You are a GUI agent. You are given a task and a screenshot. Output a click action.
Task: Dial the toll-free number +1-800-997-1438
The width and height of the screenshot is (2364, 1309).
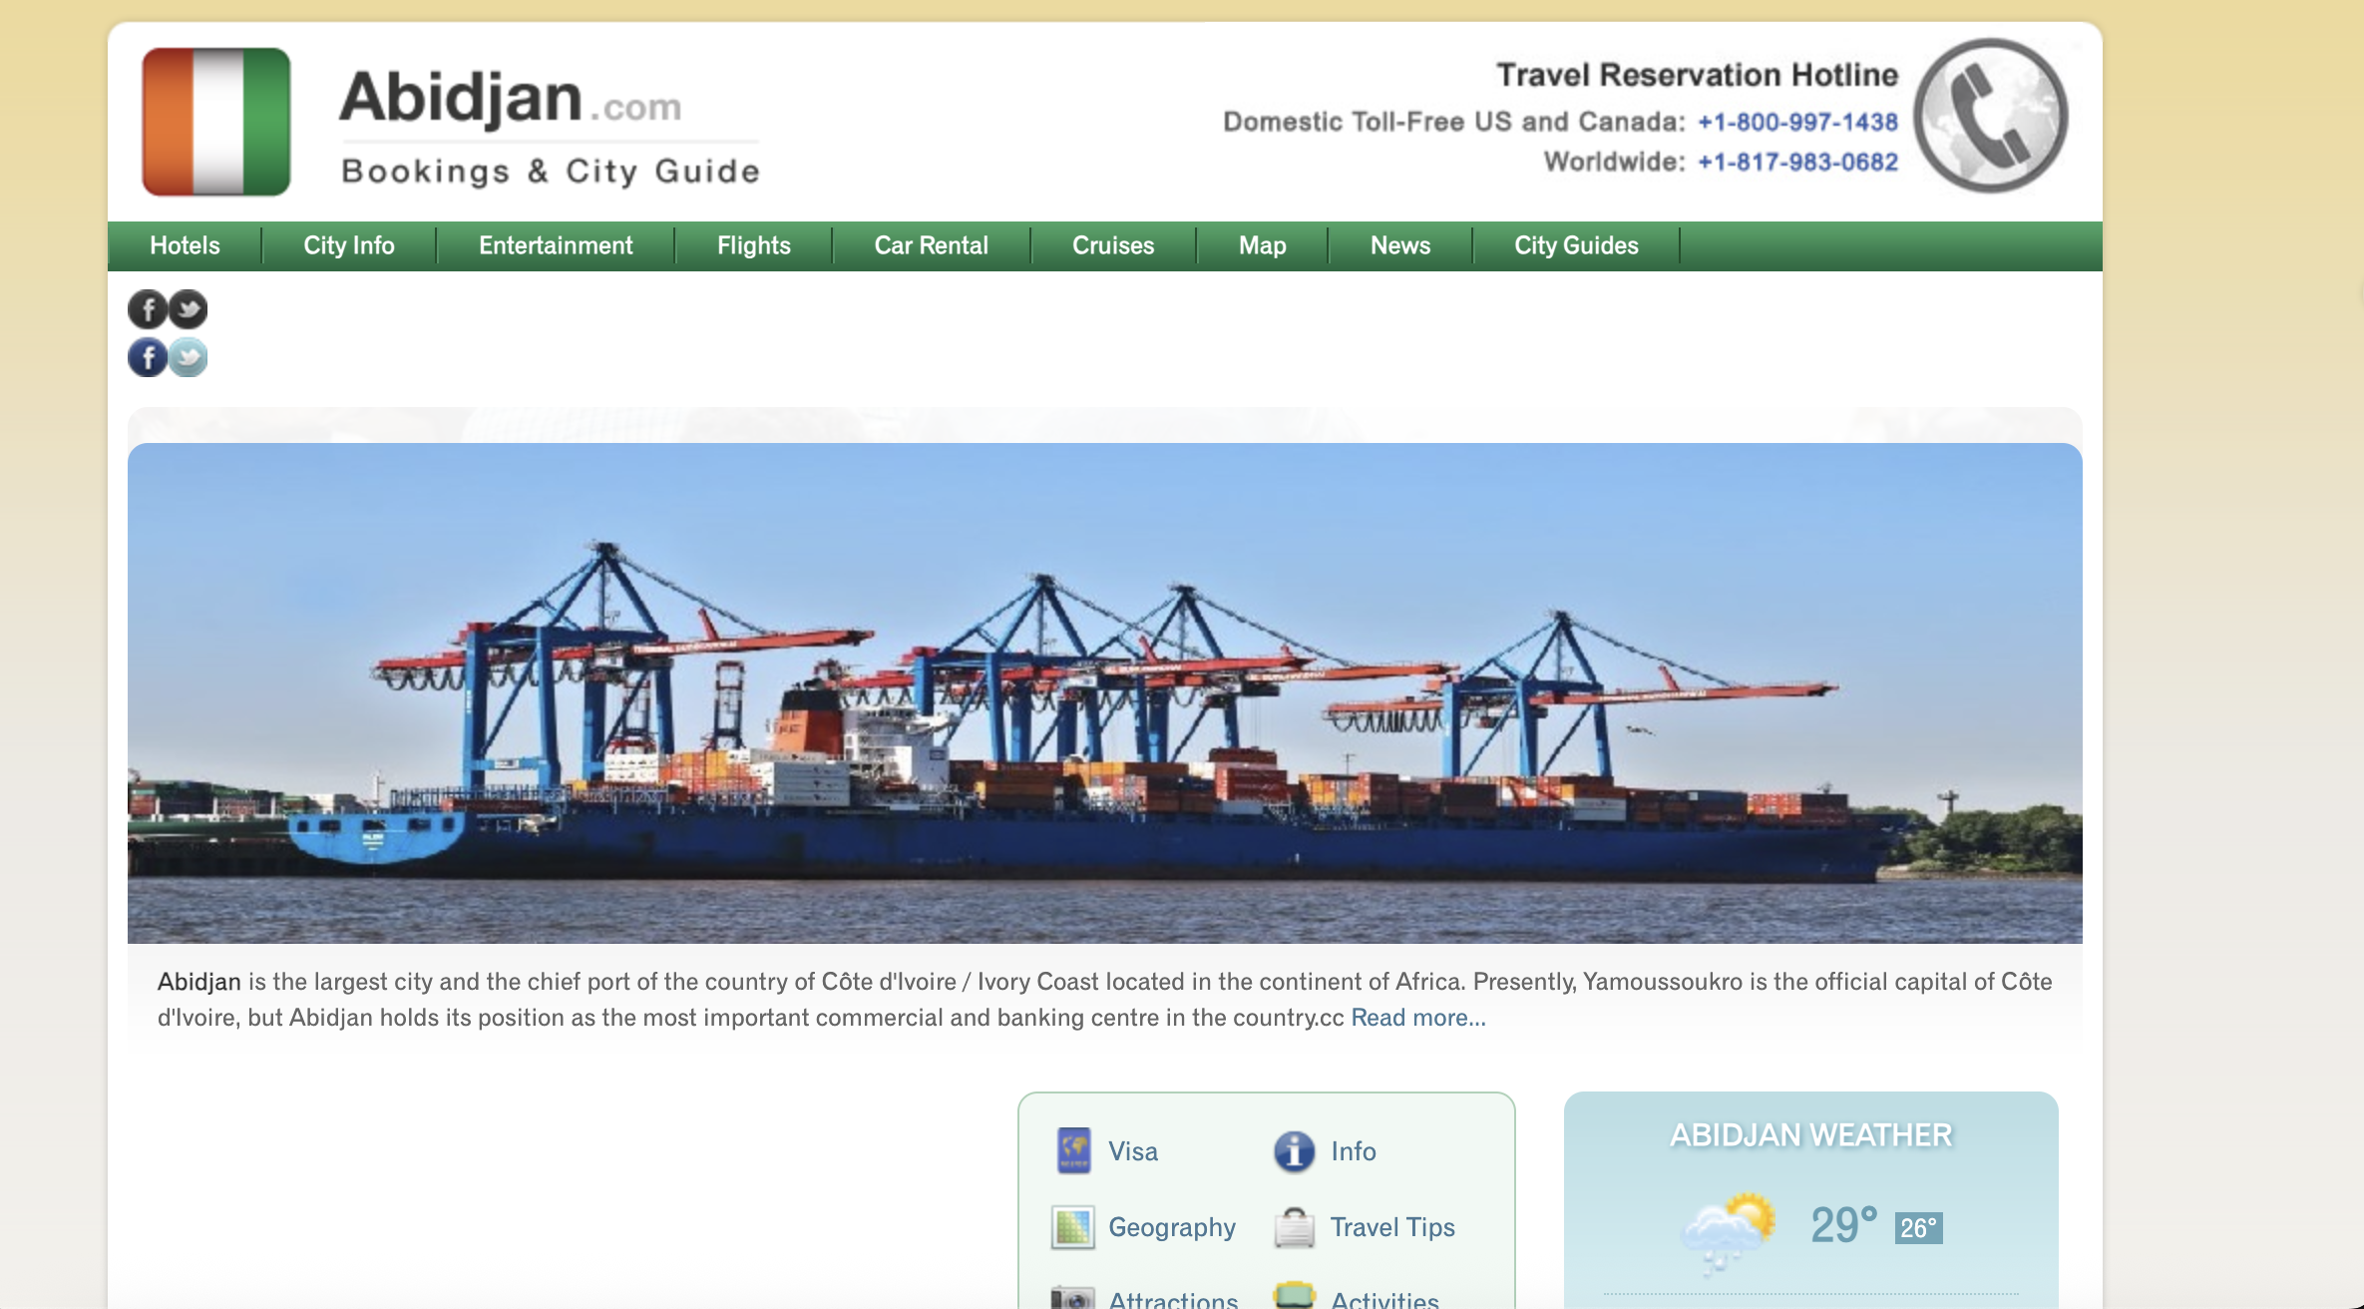click(1798, 124)
